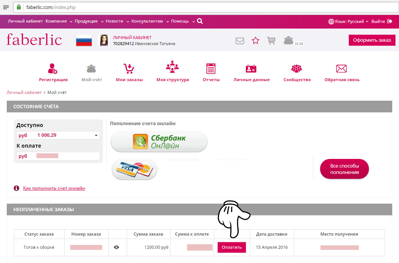Click Личный кабинет in top menu
The width and height of the screenshot is (399, 263).
pos(25,21)
